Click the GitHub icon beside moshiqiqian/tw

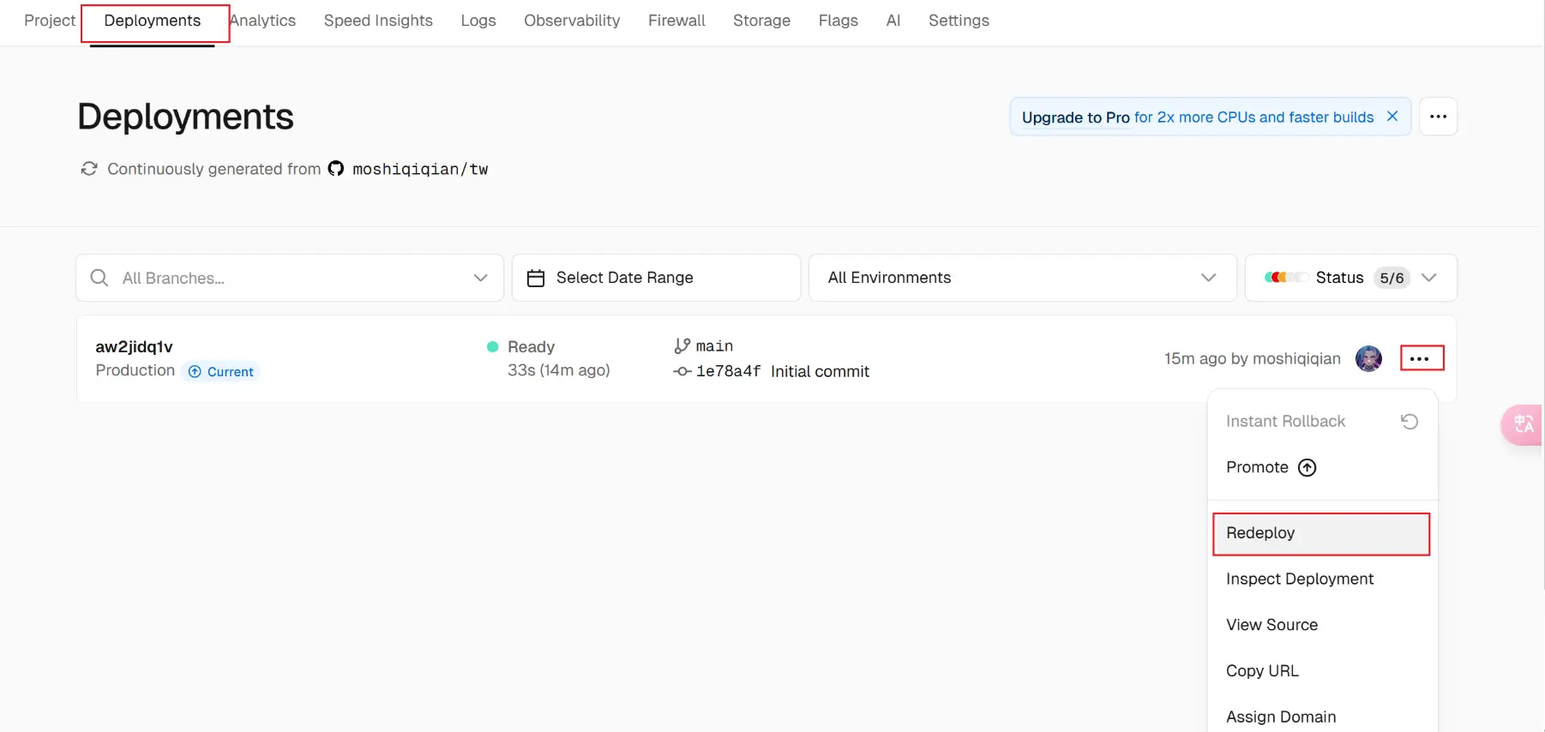(336, 169)
